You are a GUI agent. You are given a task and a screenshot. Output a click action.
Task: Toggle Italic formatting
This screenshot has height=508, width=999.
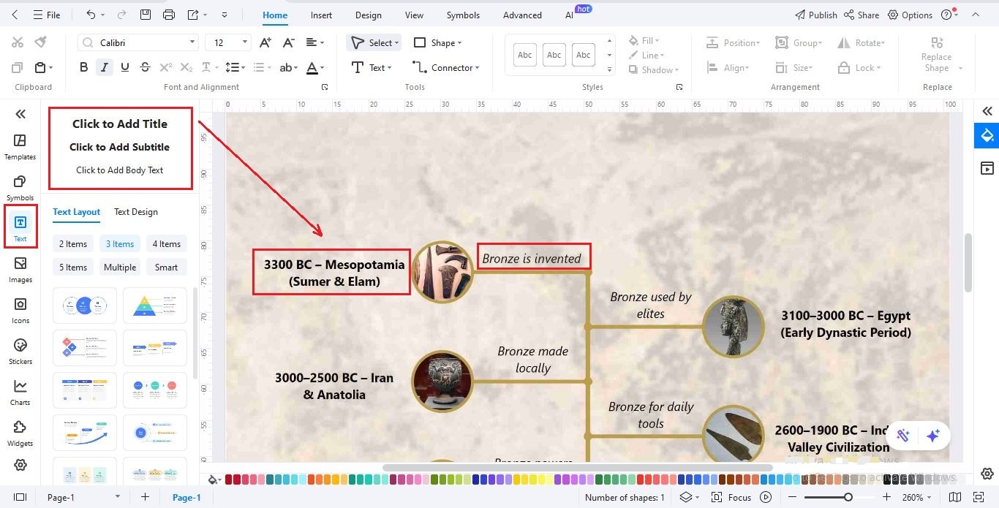(104, 67)
